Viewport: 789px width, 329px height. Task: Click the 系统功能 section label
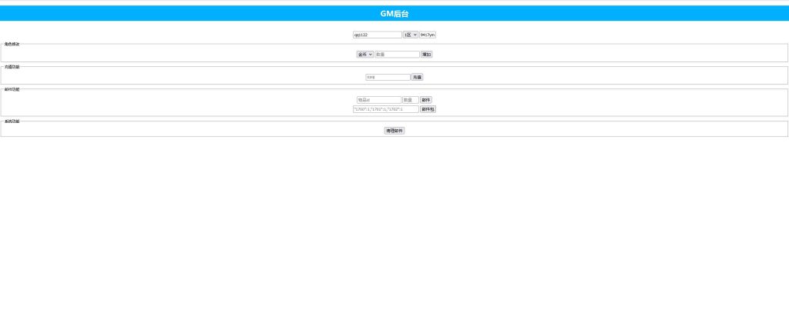click(12, 121)
